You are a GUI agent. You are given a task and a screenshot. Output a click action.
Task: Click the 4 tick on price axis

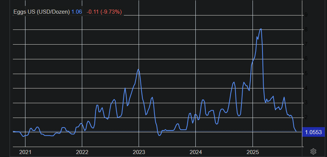tap(306, 88)
